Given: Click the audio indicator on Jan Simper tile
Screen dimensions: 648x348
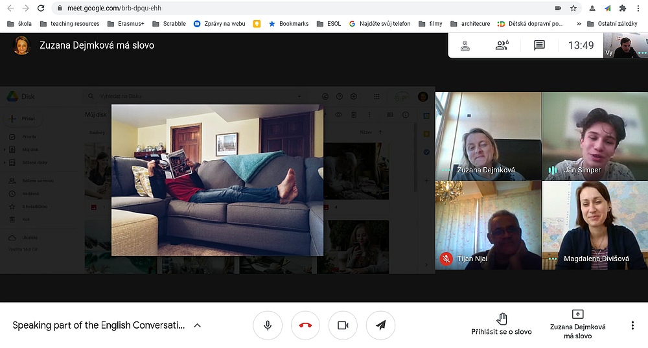Looking at the screenshot, I should point(553,170).
